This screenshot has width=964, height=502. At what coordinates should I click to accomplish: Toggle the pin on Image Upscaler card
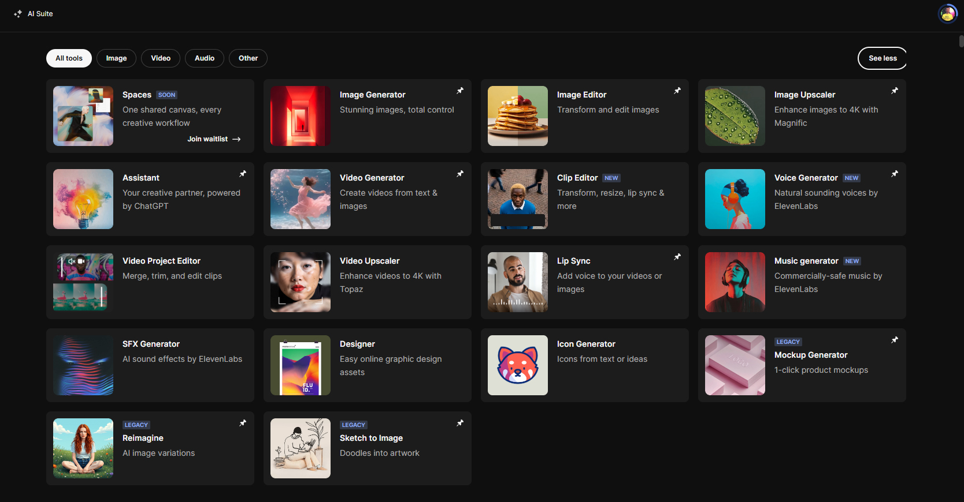click(x=895, y=91)
